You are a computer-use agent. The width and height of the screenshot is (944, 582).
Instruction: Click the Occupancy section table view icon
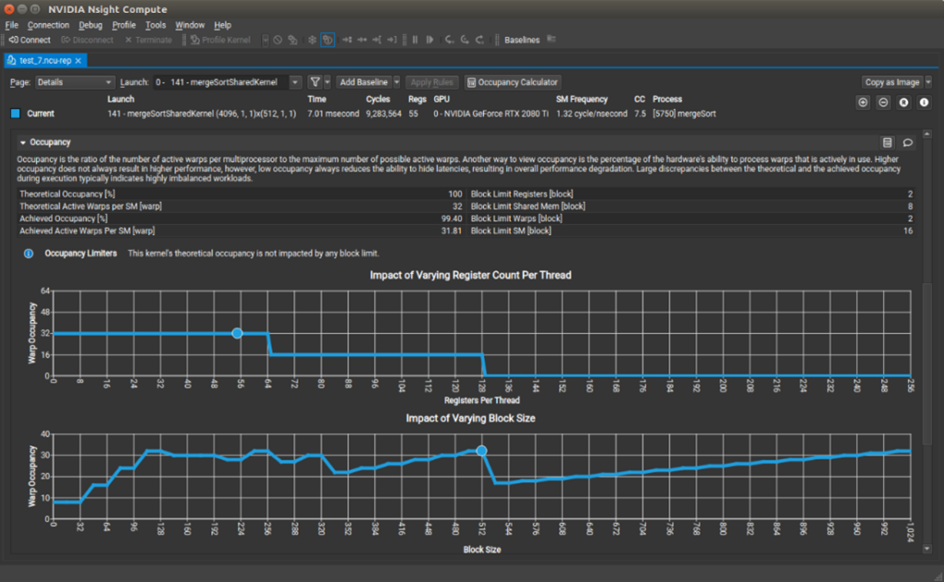(887, 143)
